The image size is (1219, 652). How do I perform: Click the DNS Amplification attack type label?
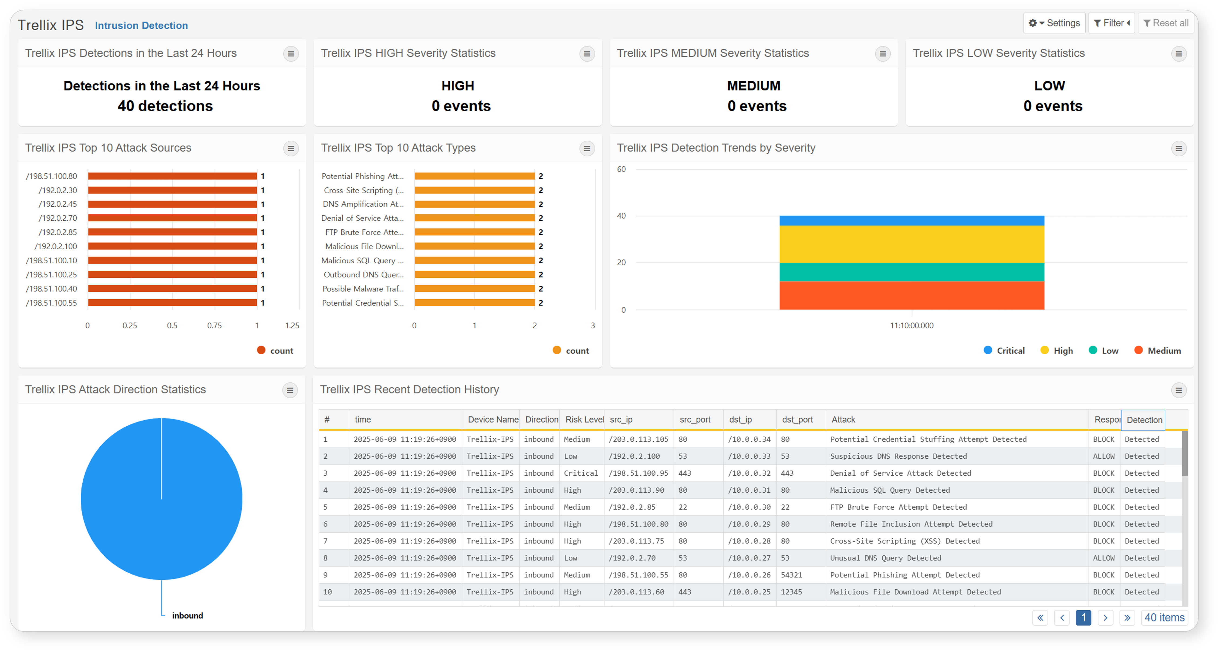tap(363, 204)
